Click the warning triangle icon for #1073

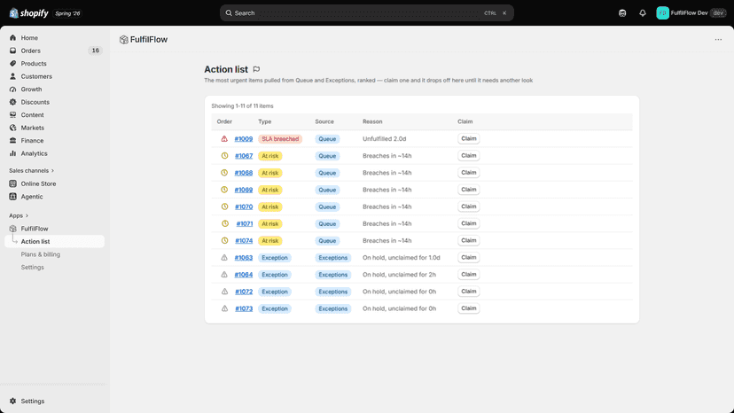[x=224, y=308]
